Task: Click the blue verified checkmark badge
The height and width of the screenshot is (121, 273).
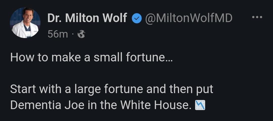Action: pos(137,19)
